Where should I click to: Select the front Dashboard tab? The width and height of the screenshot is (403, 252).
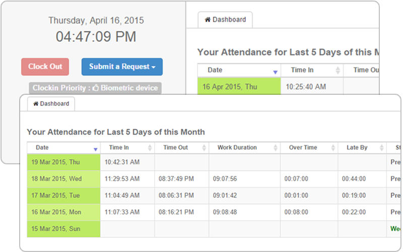pyautogui.click(x=51, y=104)
